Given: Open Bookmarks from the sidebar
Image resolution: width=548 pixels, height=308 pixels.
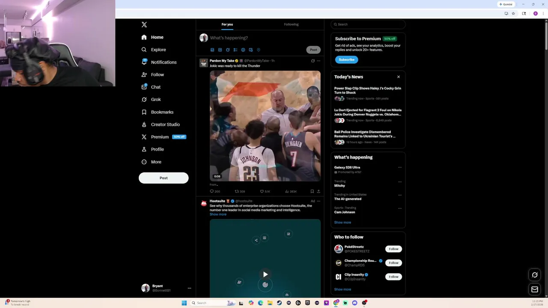Looking at the screenshot, I should pyautogui.click(x=158, y=112).
